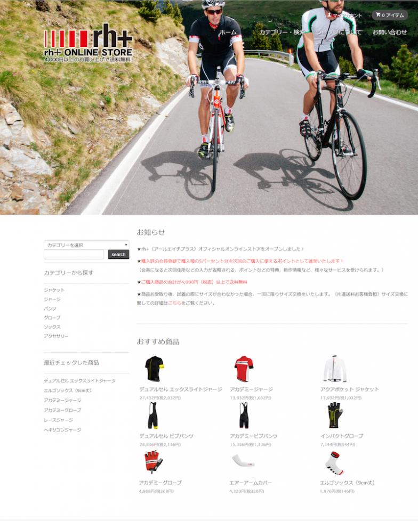Open the black デュアルセル エックスライトジャージ thumbnail
This screenshot has width=418, height=521.
pos(154,369)
